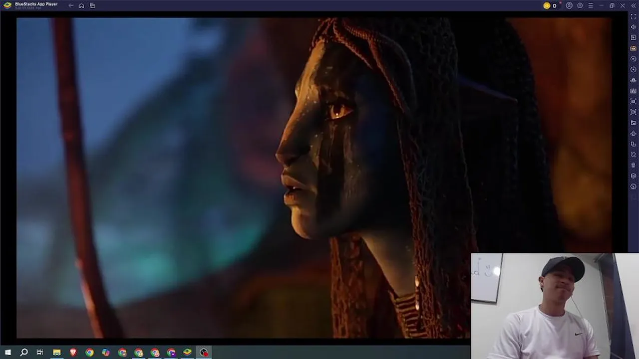Open Windows Start menu
The image size is (639, 359).
[7, 353]
